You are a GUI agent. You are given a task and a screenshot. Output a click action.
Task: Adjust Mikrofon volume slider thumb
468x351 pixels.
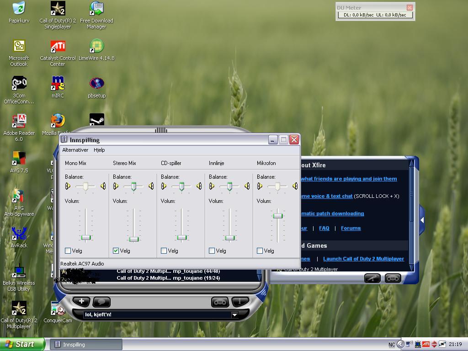(x=278, y=216)
